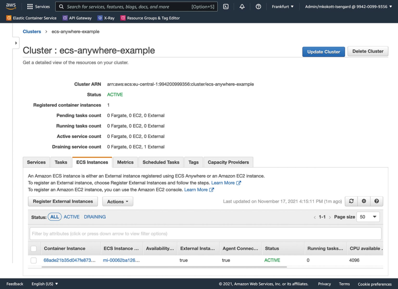This screenshot has width=398, height=289.
Task: Sort by Agent Connected column header
Action: (x=240, y=248)
